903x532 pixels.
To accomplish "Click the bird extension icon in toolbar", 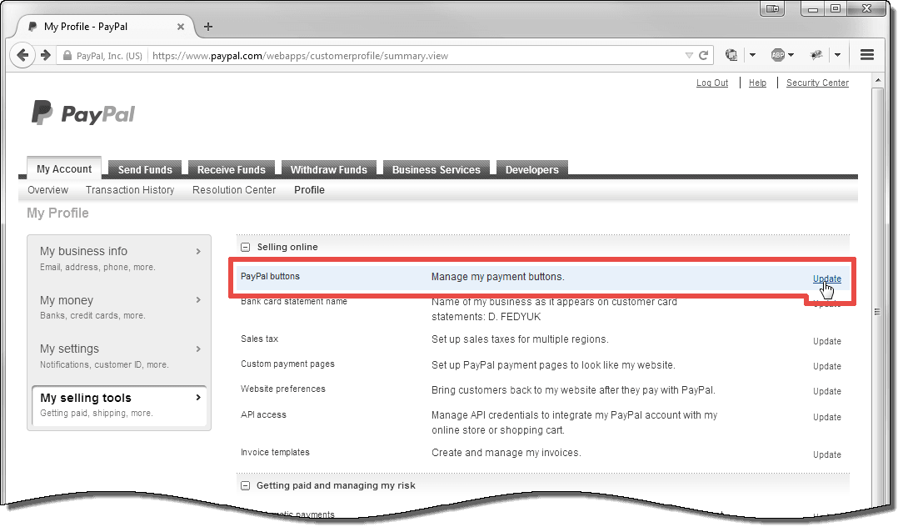I will point(816,55).
